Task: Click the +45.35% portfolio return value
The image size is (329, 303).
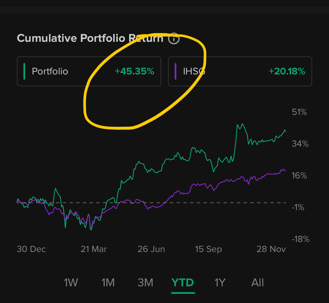Action: click(135, 71)
